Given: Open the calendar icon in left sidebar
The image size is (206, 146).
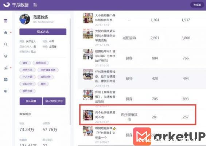Looking at the screenshot, I should click(x=5, y=21).
